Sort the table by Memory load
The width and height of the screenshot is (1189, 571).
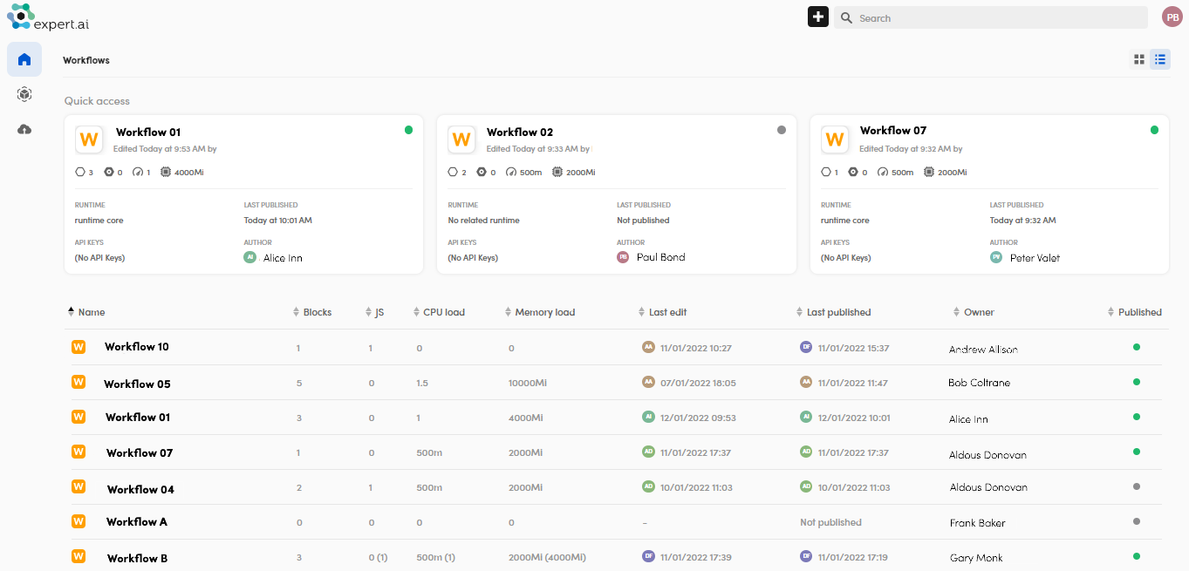[544, 312]
